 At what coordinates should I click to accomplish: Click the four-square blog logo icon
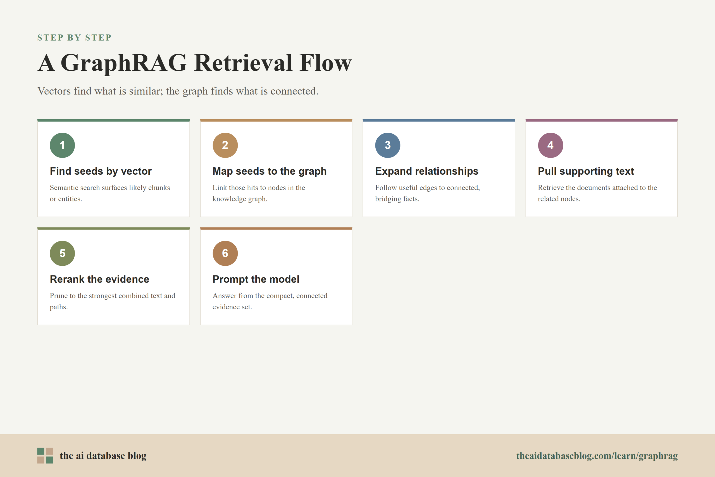(x=45, y=455)
